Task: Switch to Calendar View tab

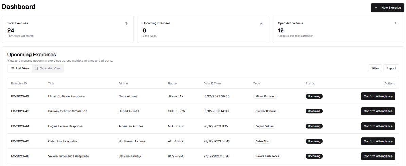Action: pyautogui.click(x=48, y=68)
